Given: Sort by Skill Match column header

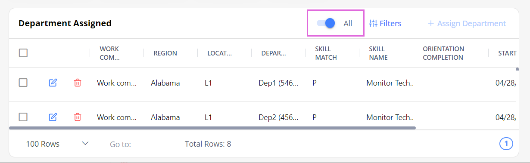Looking at the screenshot, I should pyautogui.click(x=326, y=53).
